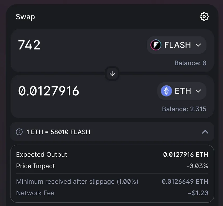Toggle the 1 ETH = 58010 FLASH rate
Screen dimensions: 223x206
[58, 132]
